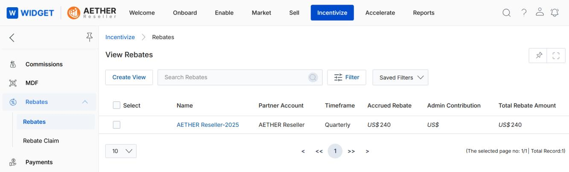Open the Reports menu

[424, 13]
